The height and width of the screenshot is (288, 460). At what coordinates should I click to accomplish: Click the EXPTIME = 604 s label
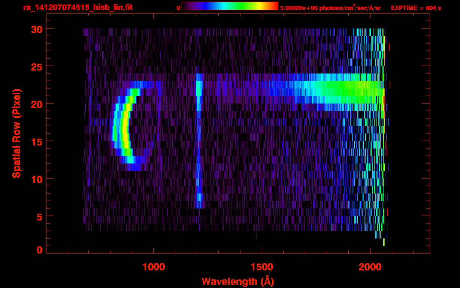pos(416,8)
